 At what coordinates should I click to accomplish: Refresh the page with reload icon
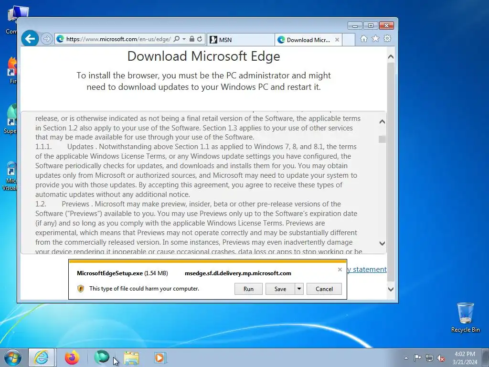coord(200,39)
